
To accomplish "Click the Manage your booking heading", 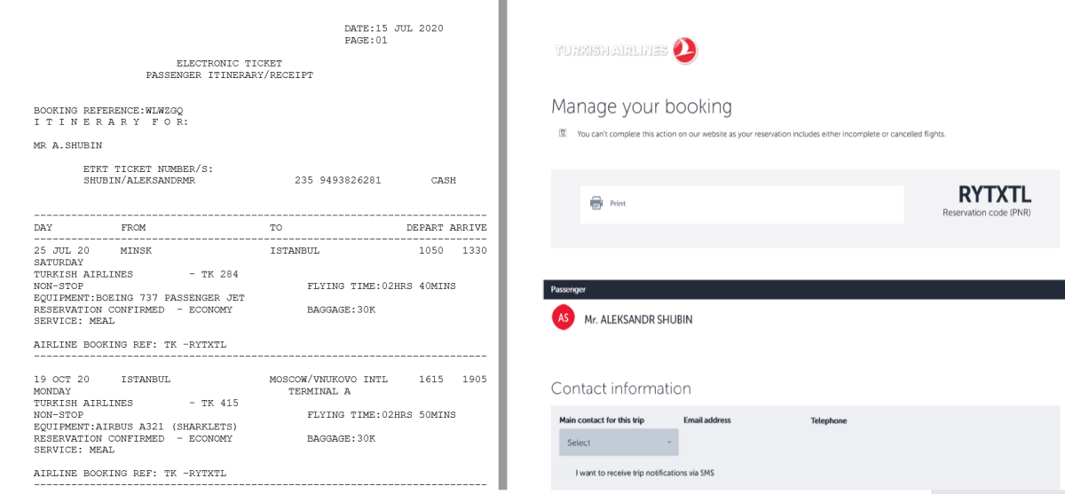I will [x=642, y=107].
